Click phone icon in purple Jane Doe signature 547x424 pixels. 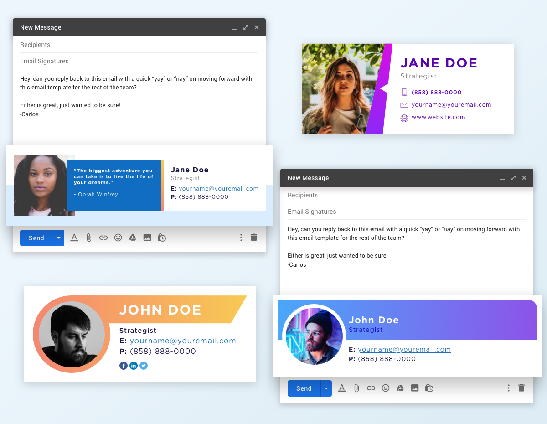[404, 92]
